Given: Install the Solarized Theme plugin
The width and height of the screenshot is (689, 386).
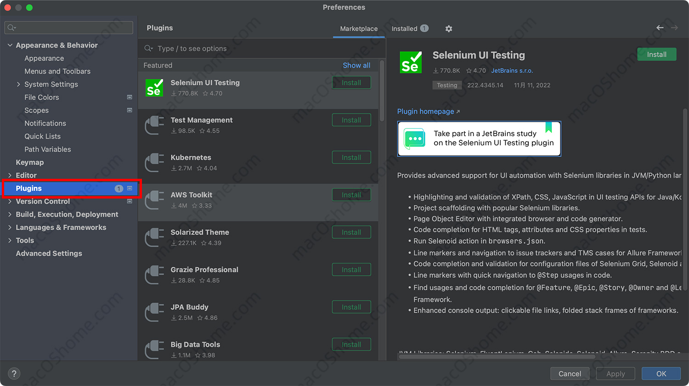Looking at the screenshot, I should pyautogui.click(x=351, y=232).
